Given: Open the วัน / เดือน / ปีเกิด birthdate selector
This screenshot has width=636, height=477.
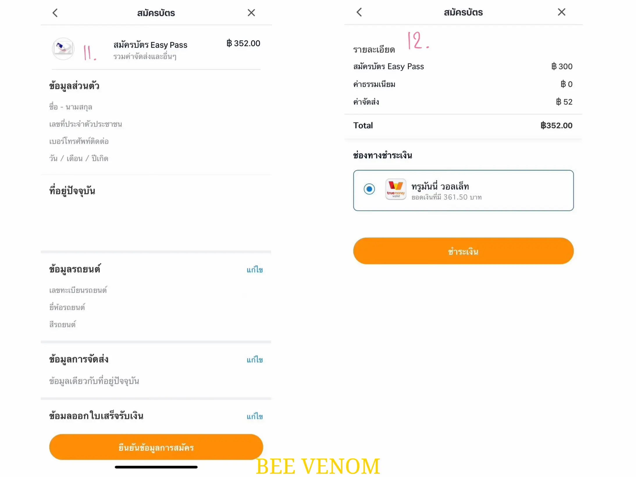Looking at the screenshot, I should [79, 158].
